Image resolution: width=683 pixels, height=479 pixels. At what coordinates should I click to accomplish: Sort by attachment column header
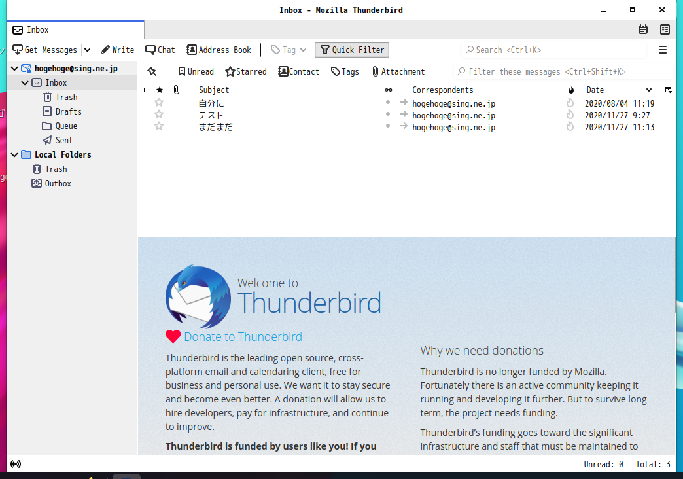[x=177, y=90]
